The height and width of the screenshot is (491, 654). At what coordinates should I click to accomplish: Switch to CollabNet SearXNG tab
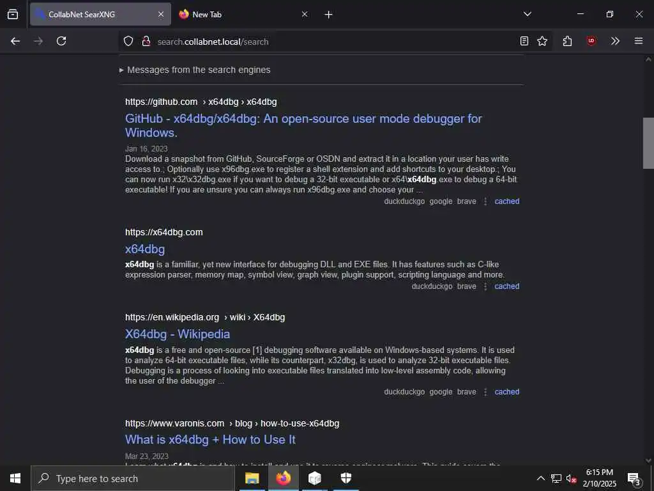click(x=100, y=14)
